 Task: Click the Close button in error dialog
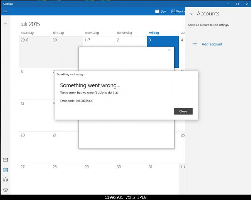183,111
